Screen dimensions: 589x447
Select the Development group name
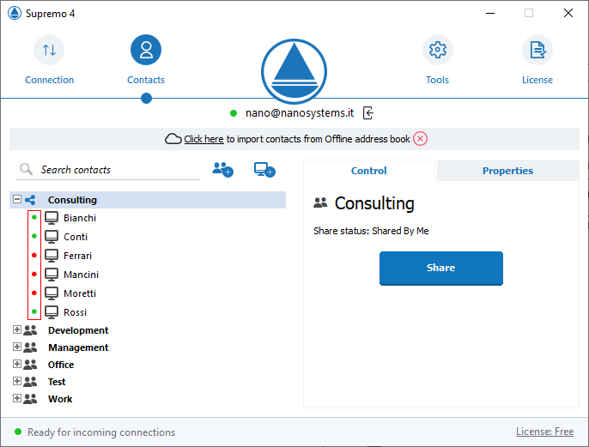pyautogui.click(x=78, y=330)
